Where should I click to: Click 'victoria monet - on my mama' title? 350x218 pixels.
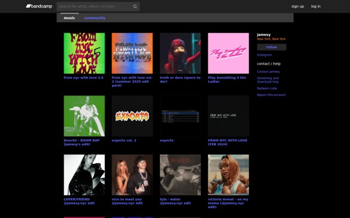[x=228, y=203]
